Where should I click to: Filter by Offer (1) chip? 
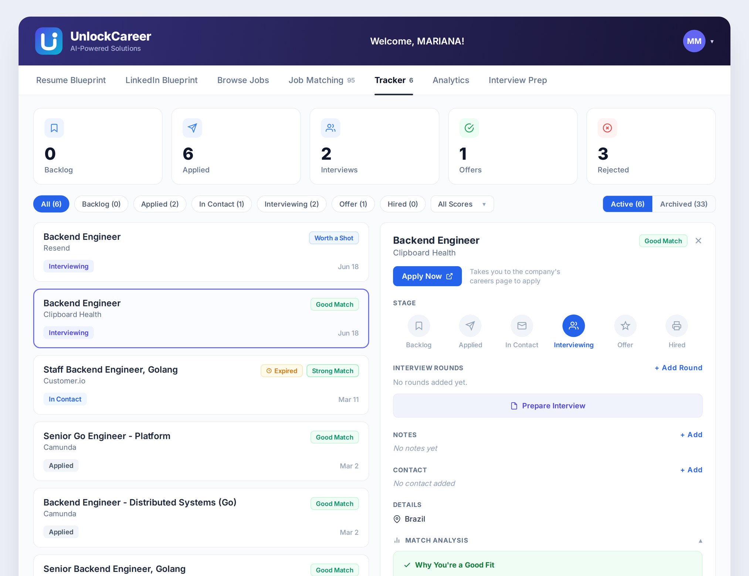353,204
